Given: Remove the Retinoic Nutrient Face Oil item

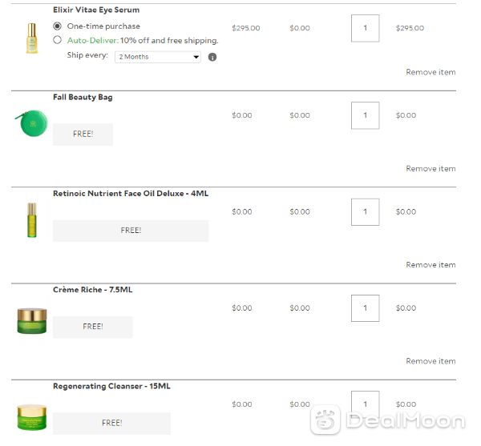Looking at the screenshot, I should pos(430,265).
